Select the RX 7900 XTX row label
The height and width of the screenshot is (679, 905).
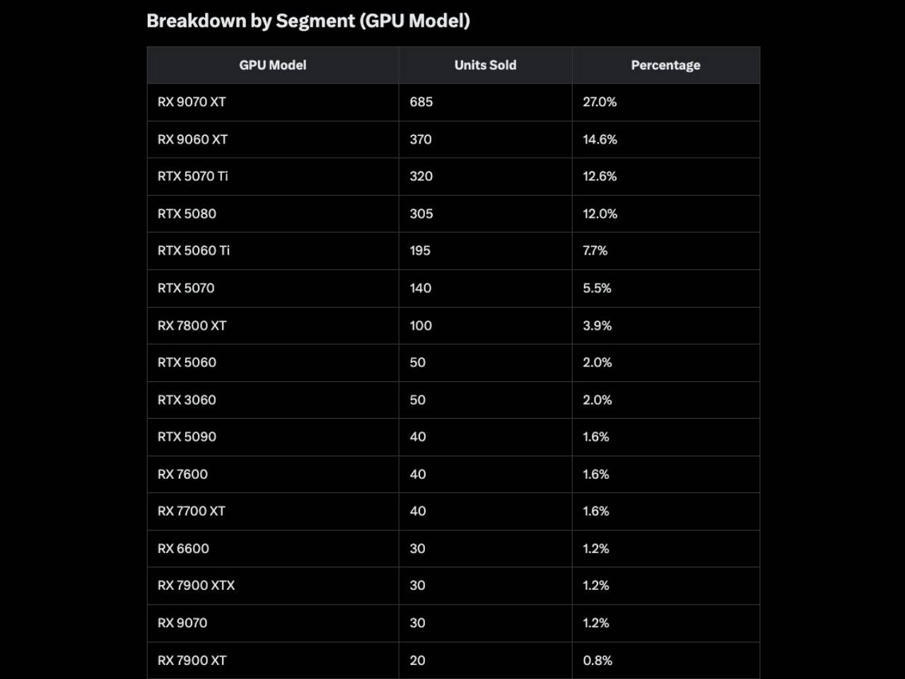pyautogui.click(x=196, y=585)
